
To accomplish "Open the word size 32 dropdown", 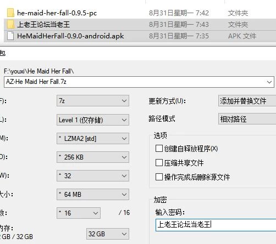I will (x=93, y=176).
